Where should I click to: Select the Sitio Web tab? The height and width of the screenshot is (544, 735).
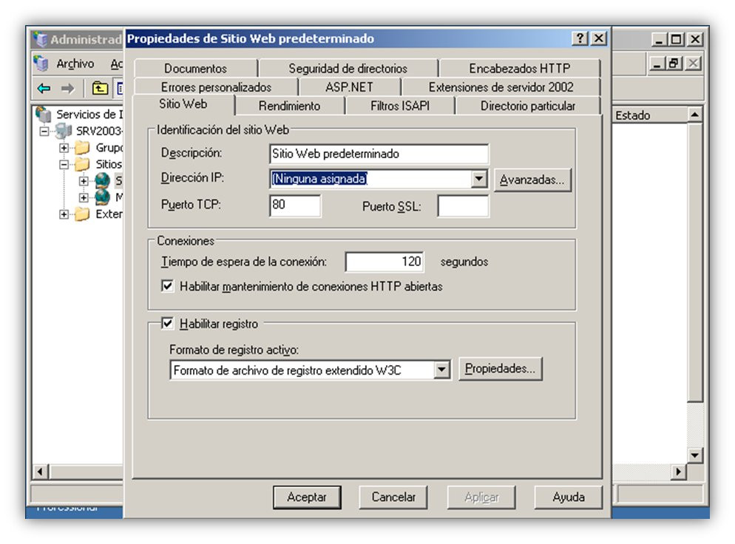[183, 104]
